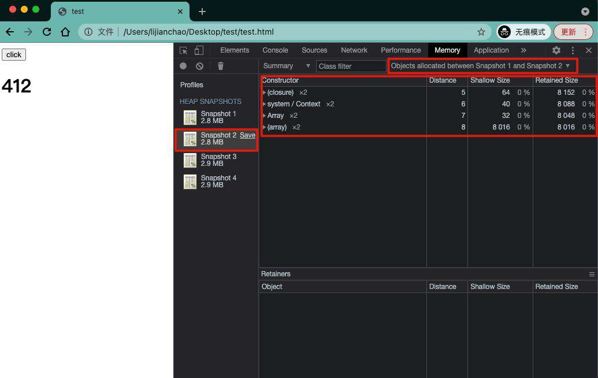Click the browser back arrow
Image resolution: width=598 pixels, height=378 pixels.
click(10, 32)
